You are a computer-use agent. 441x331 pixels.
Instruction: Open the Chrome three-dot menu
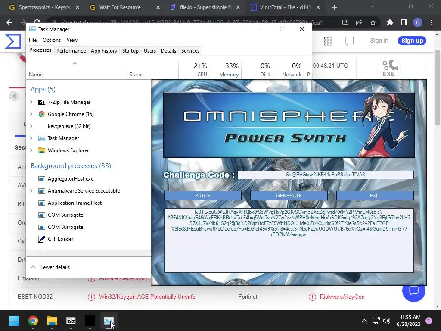click(x=432, y=22)
